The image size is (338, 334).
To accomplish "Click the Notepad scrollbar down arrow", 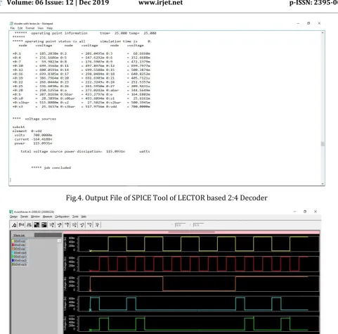I will coord(323,184).
